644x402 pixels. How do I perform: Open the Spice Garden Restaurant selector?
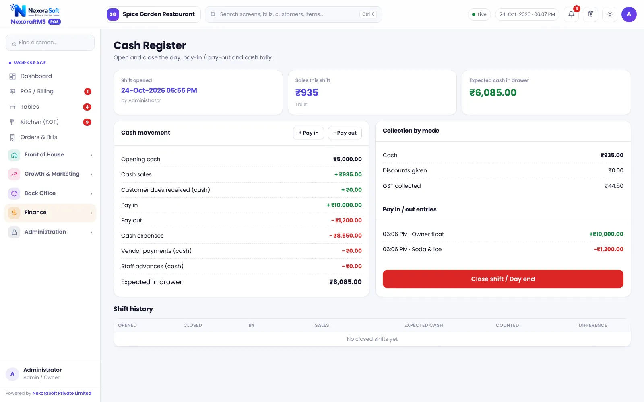(153, 14)
